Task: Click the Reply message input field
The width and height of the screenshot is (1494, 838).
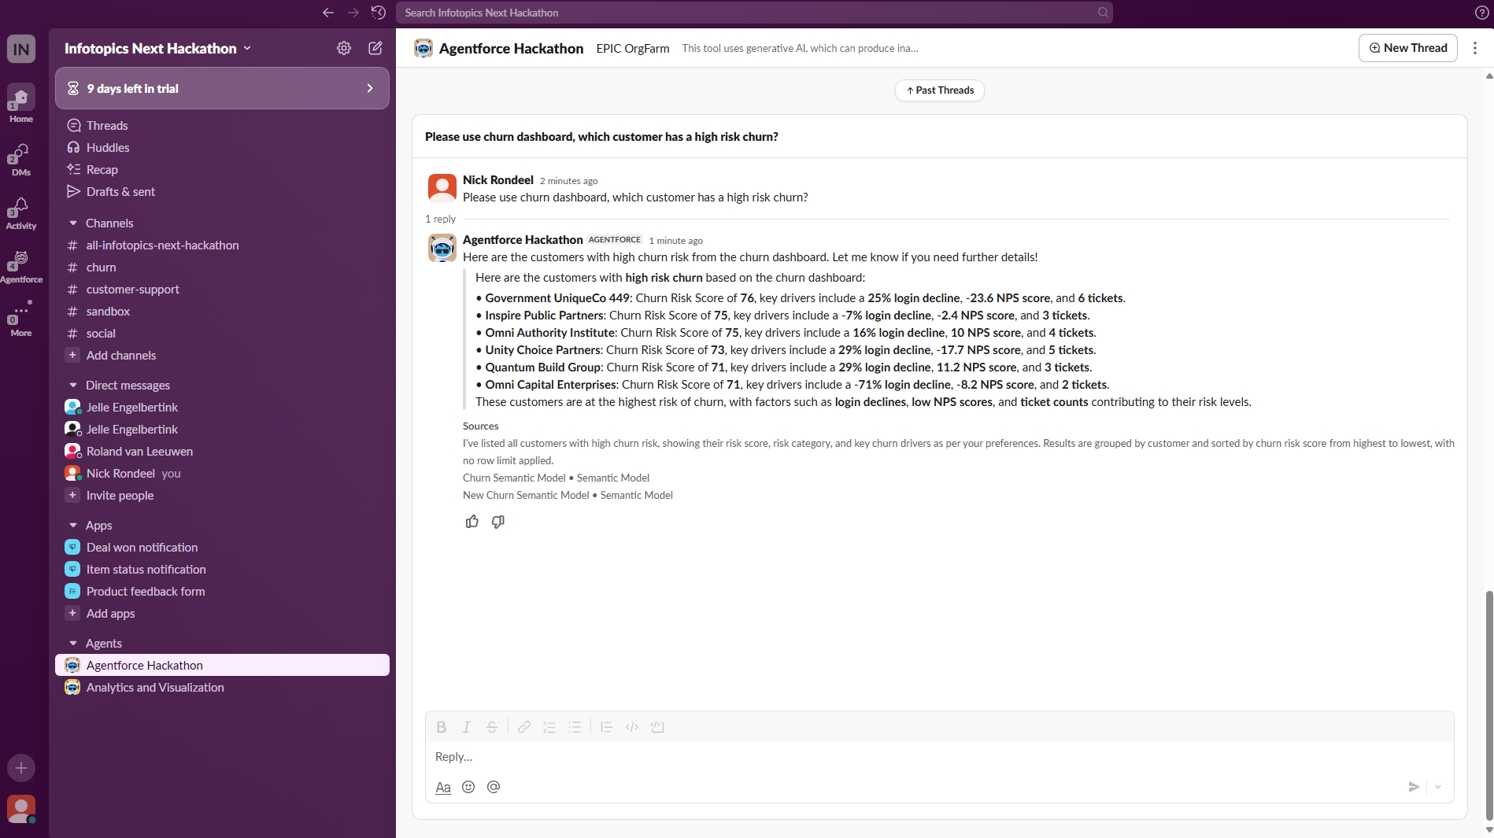Action: point(940,757)
